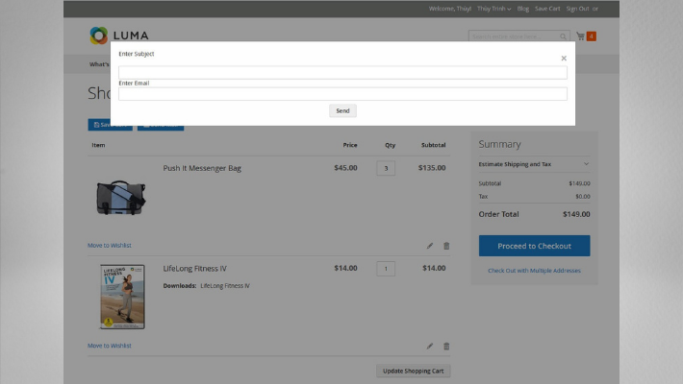Close the email modal with the X
Image resolution: width=683 pixels, height=384 pixels.
pyautogui.click(x=564, y=59)
